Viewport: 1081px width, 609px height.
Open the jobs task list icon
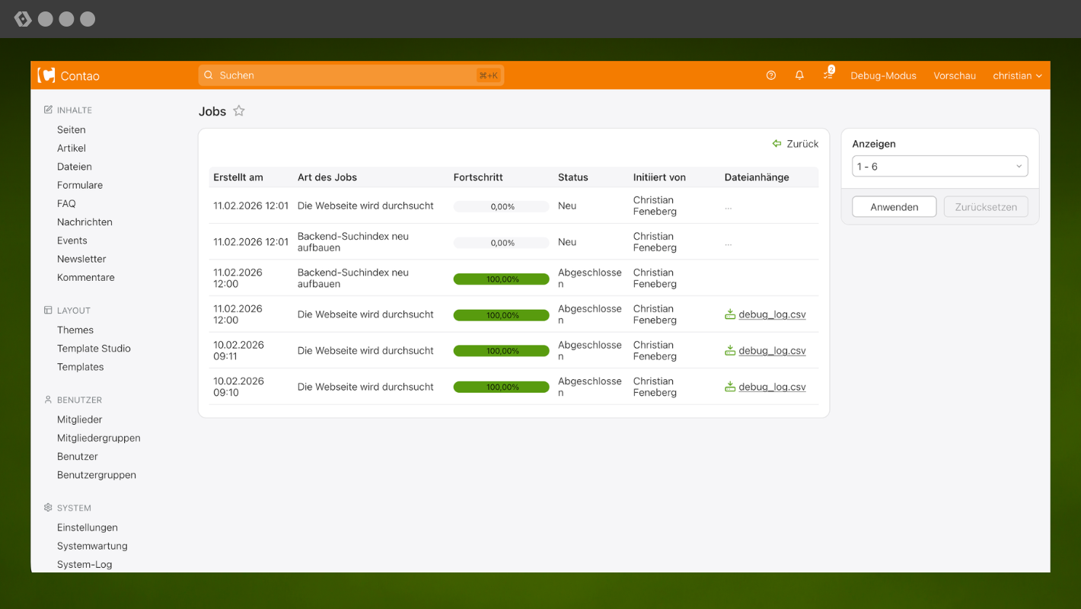[827, 75]
